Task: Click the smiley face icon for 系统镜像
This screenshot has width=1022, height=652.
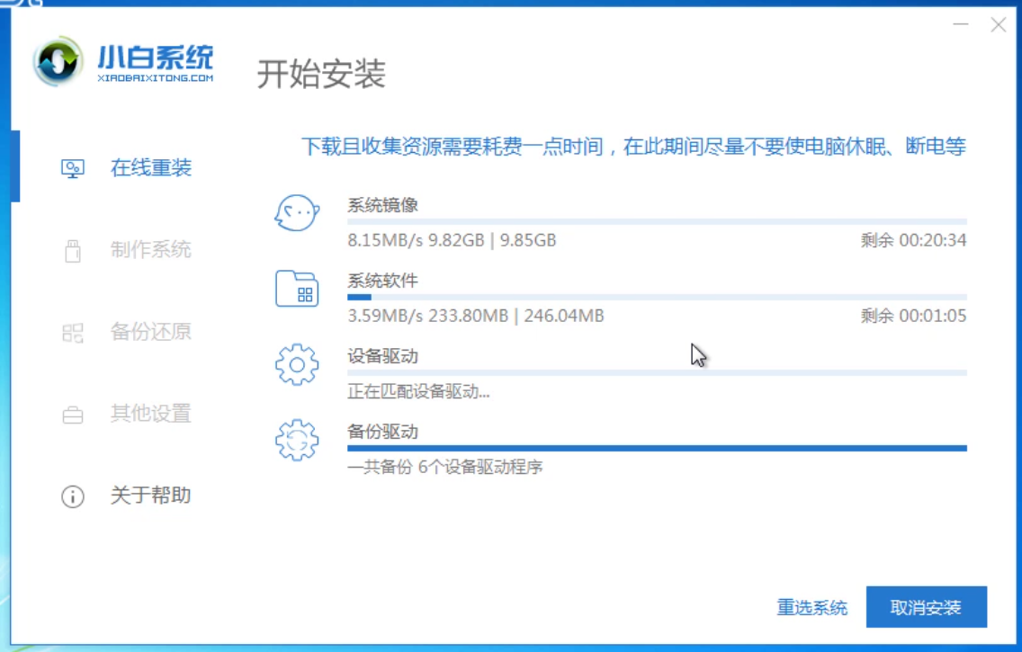Action: coord(298,214)
